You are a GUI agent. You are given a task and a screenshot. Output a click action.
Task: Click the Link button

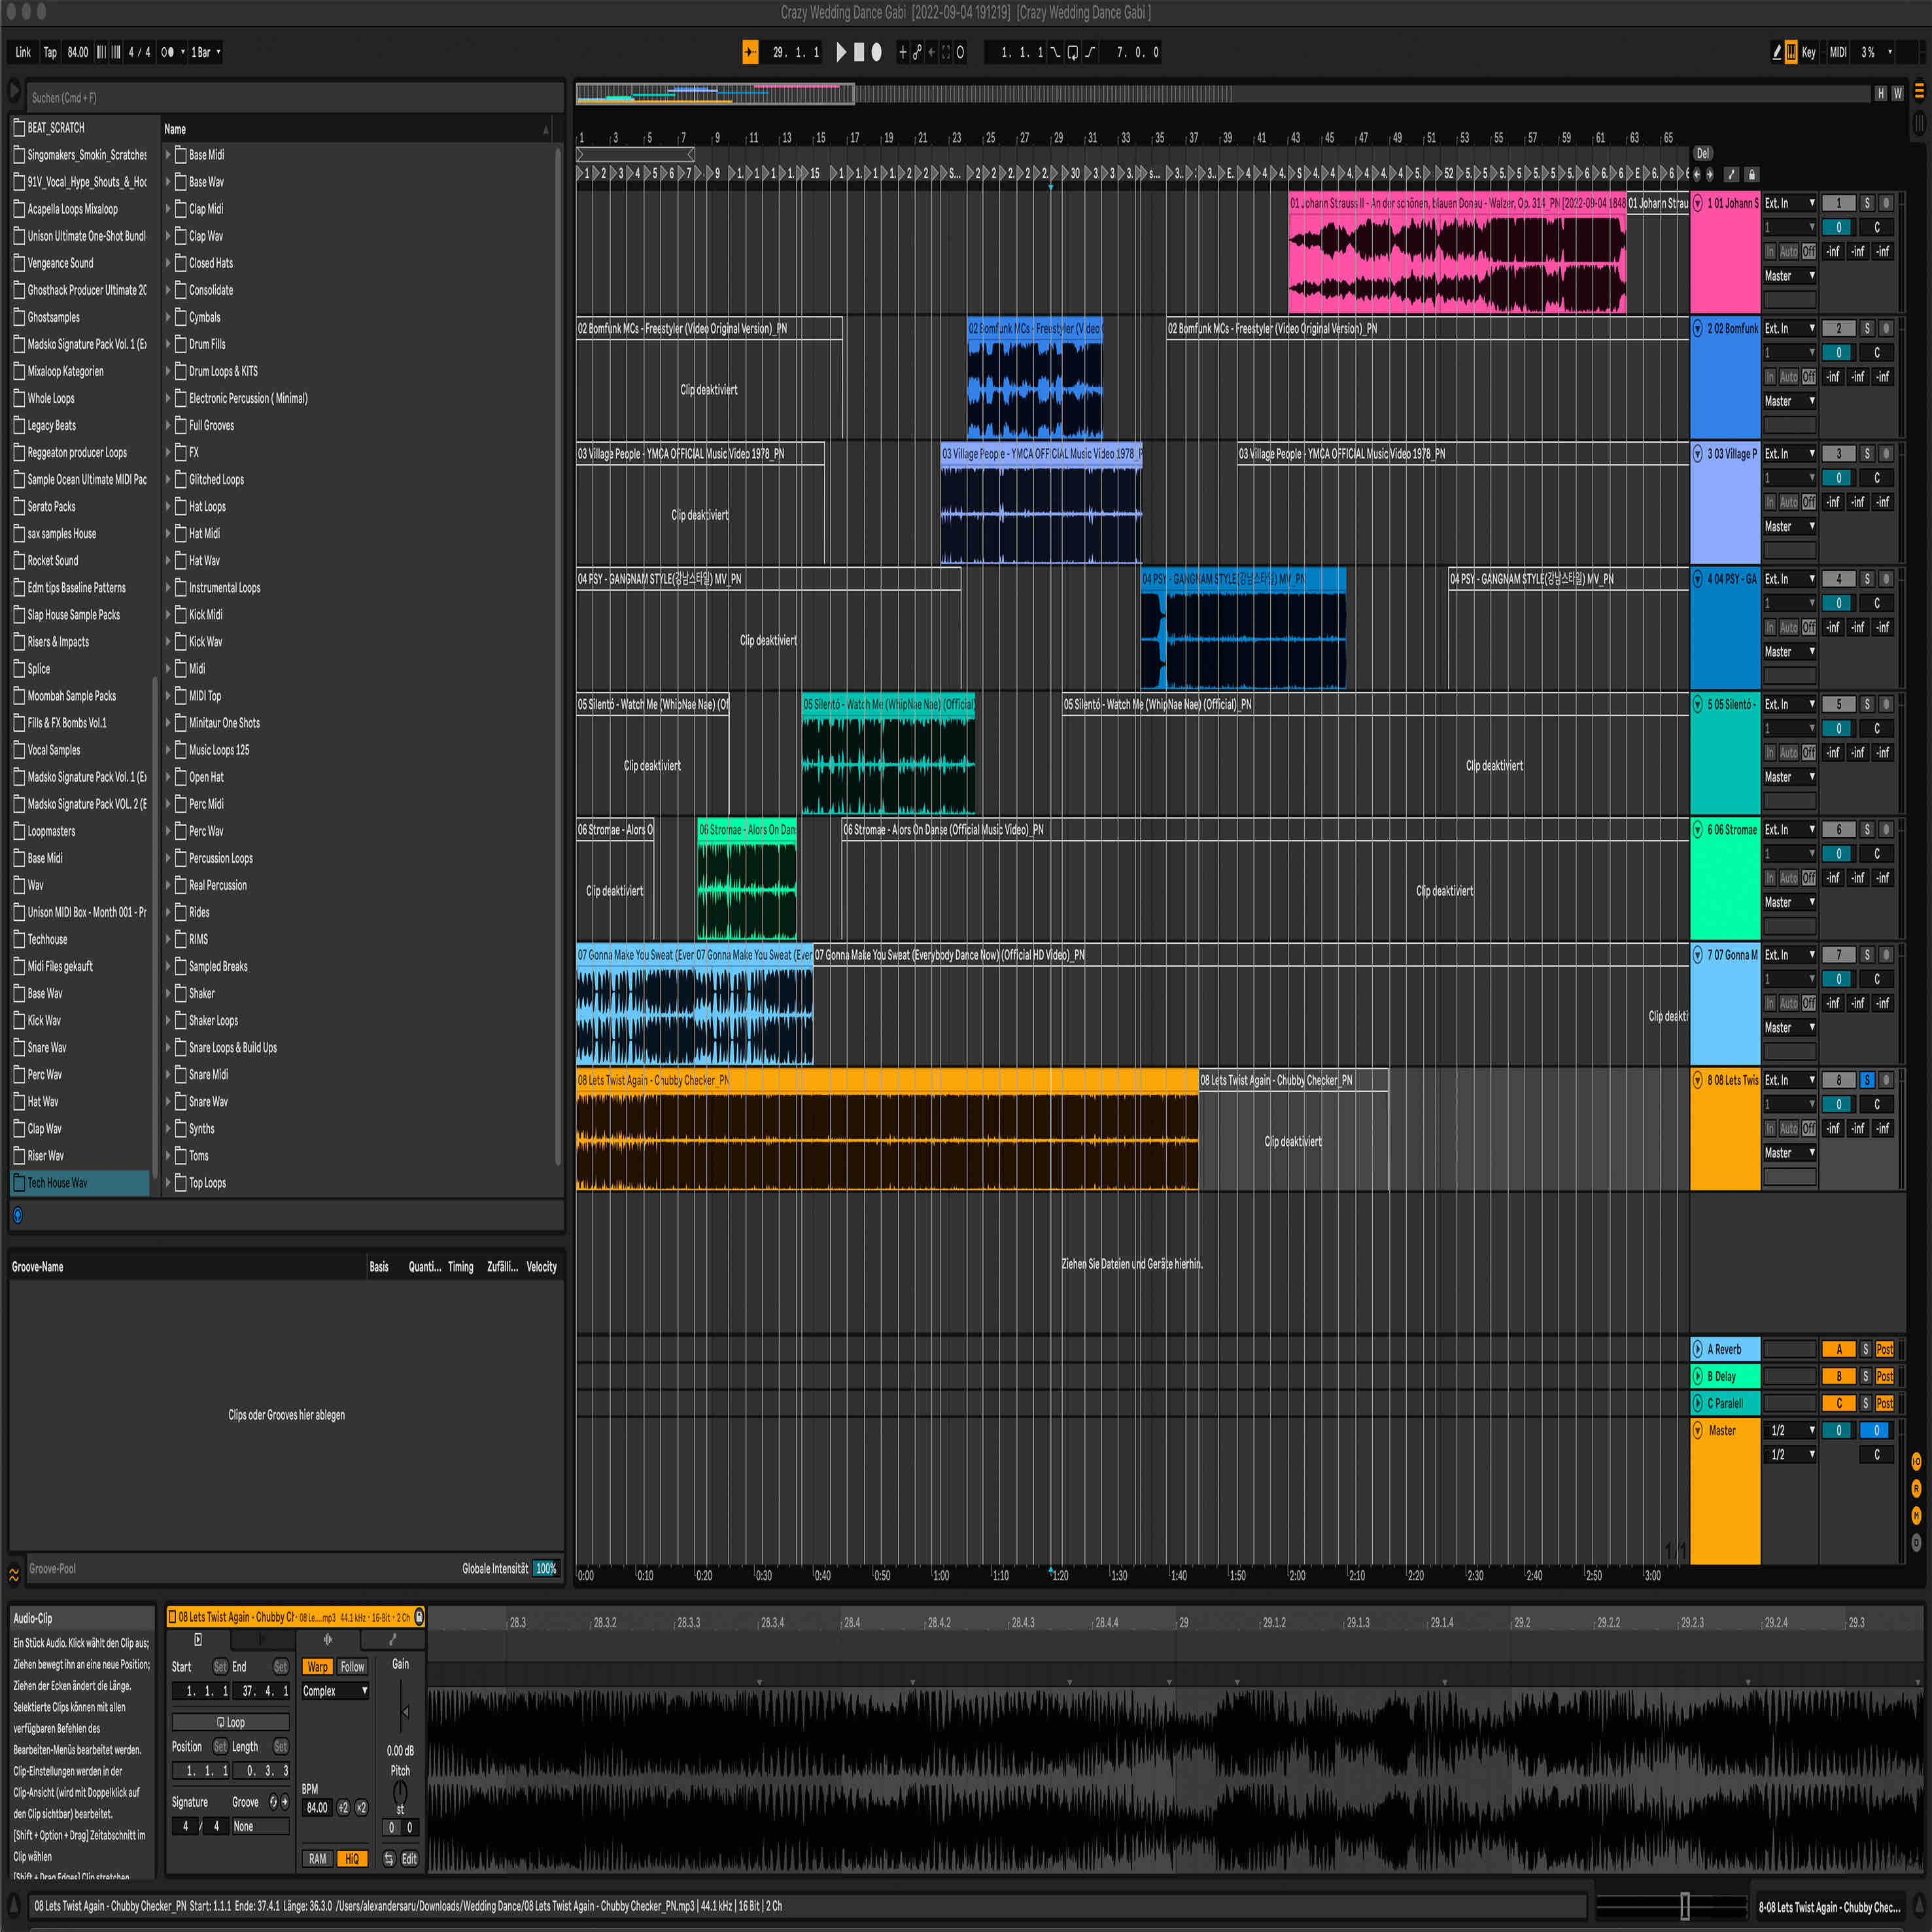[x=23, y=52]
